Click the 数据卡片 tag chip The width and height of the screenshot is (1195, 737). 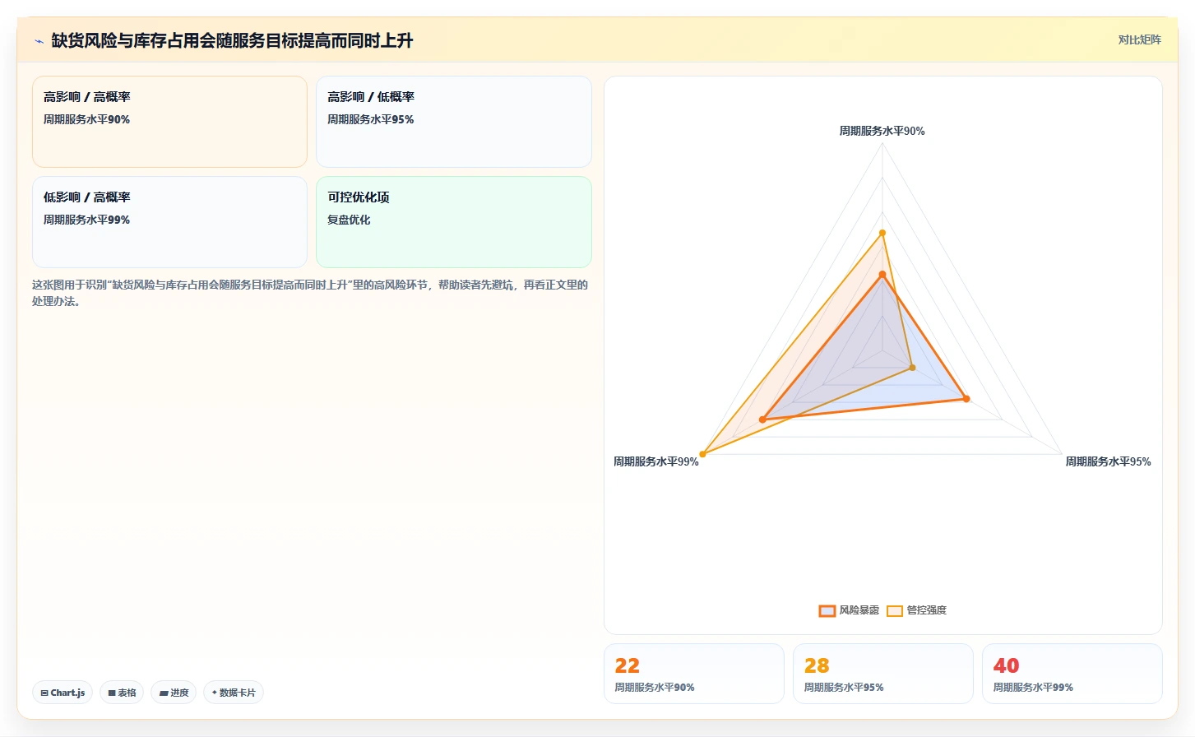(x=234, y=693)
